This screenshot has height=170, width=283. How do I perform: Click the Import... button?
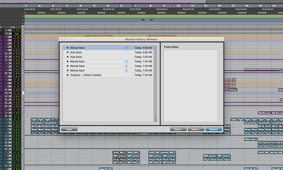(x=196, y=129)
